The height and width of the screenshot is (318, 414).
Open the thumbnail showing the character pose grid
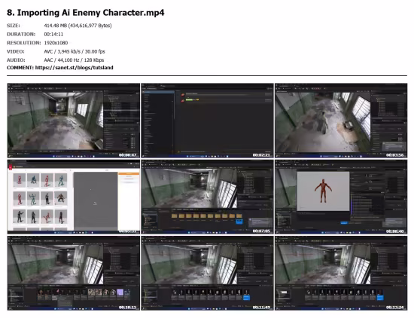click(74, 197)
